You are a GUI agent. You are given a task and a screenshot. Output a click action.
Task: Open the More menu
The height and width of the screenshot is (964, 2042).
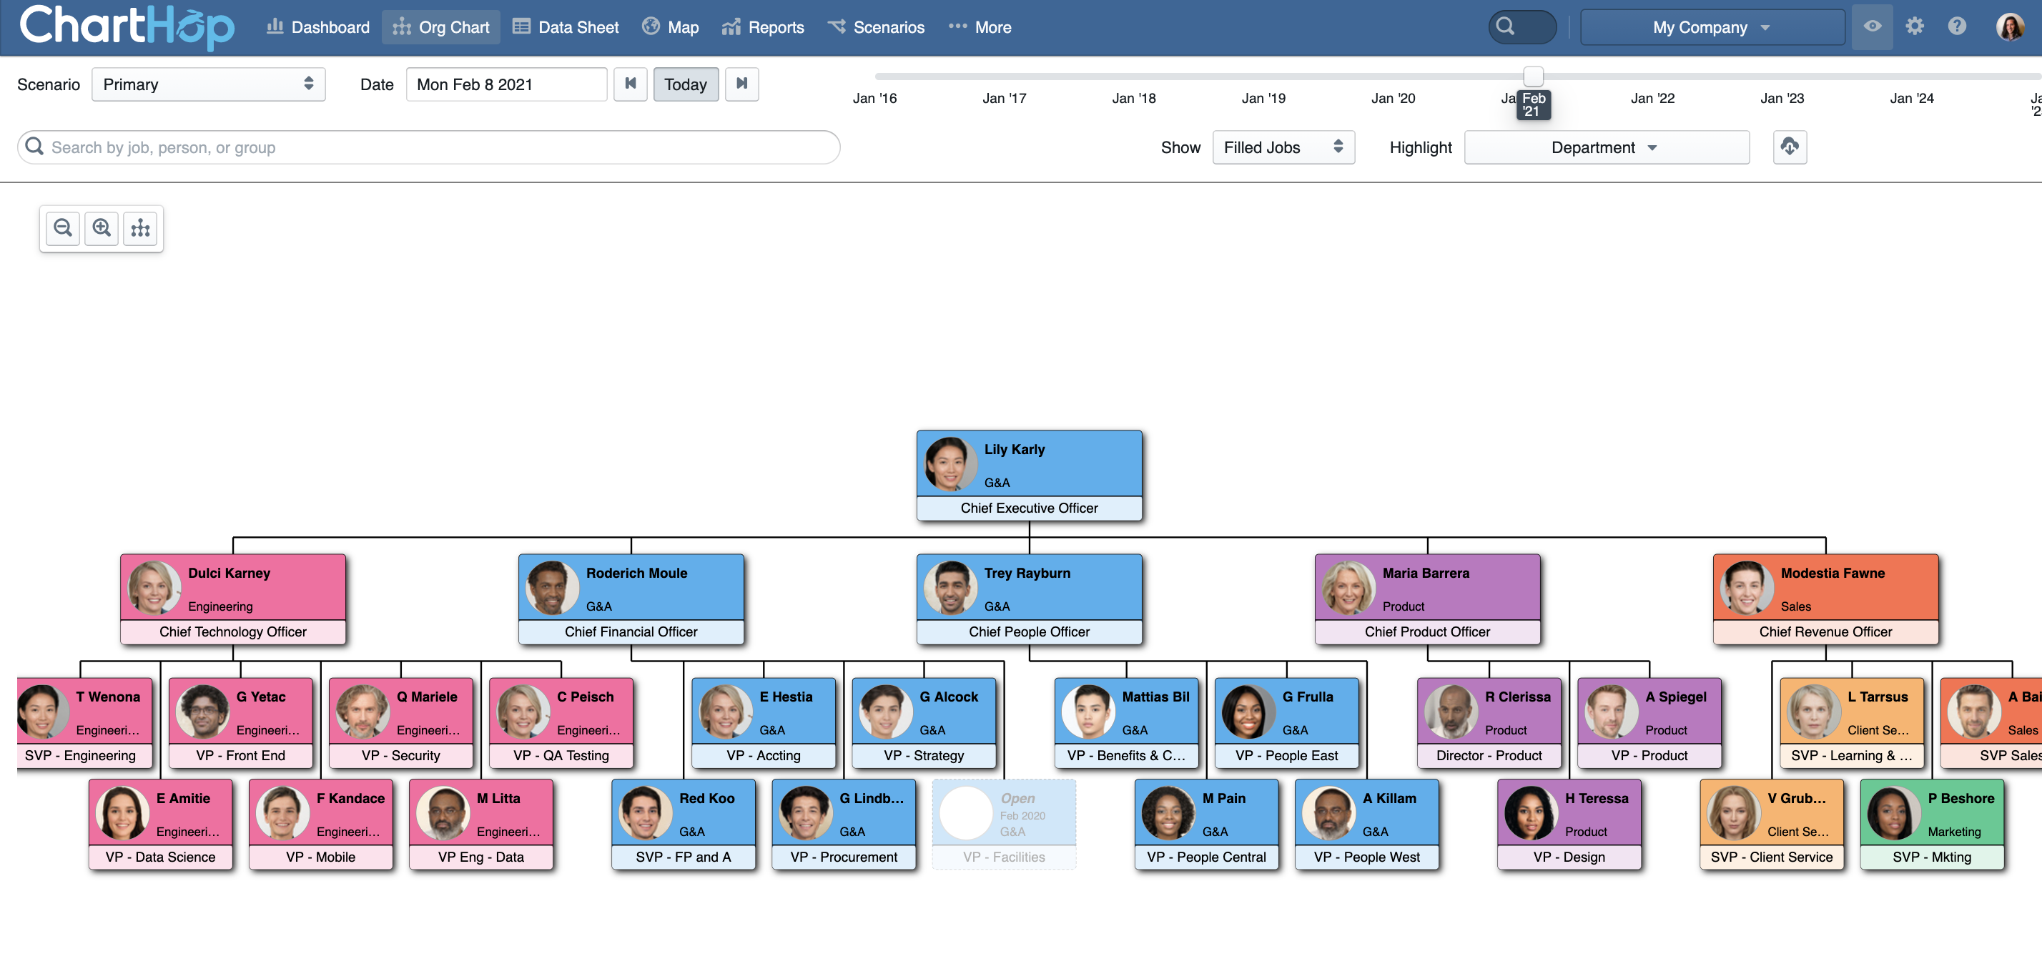pyautogui.click(x=991, y=26)
